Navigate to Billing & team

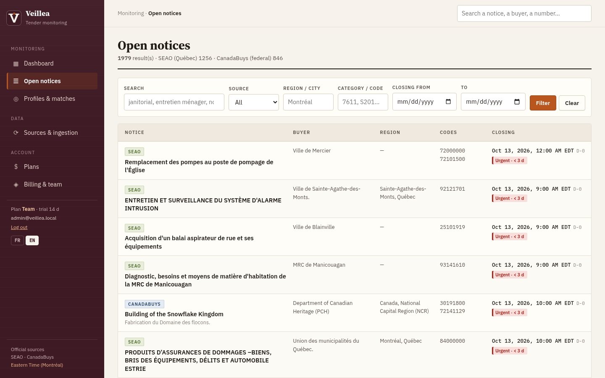(x=52, y=184)
